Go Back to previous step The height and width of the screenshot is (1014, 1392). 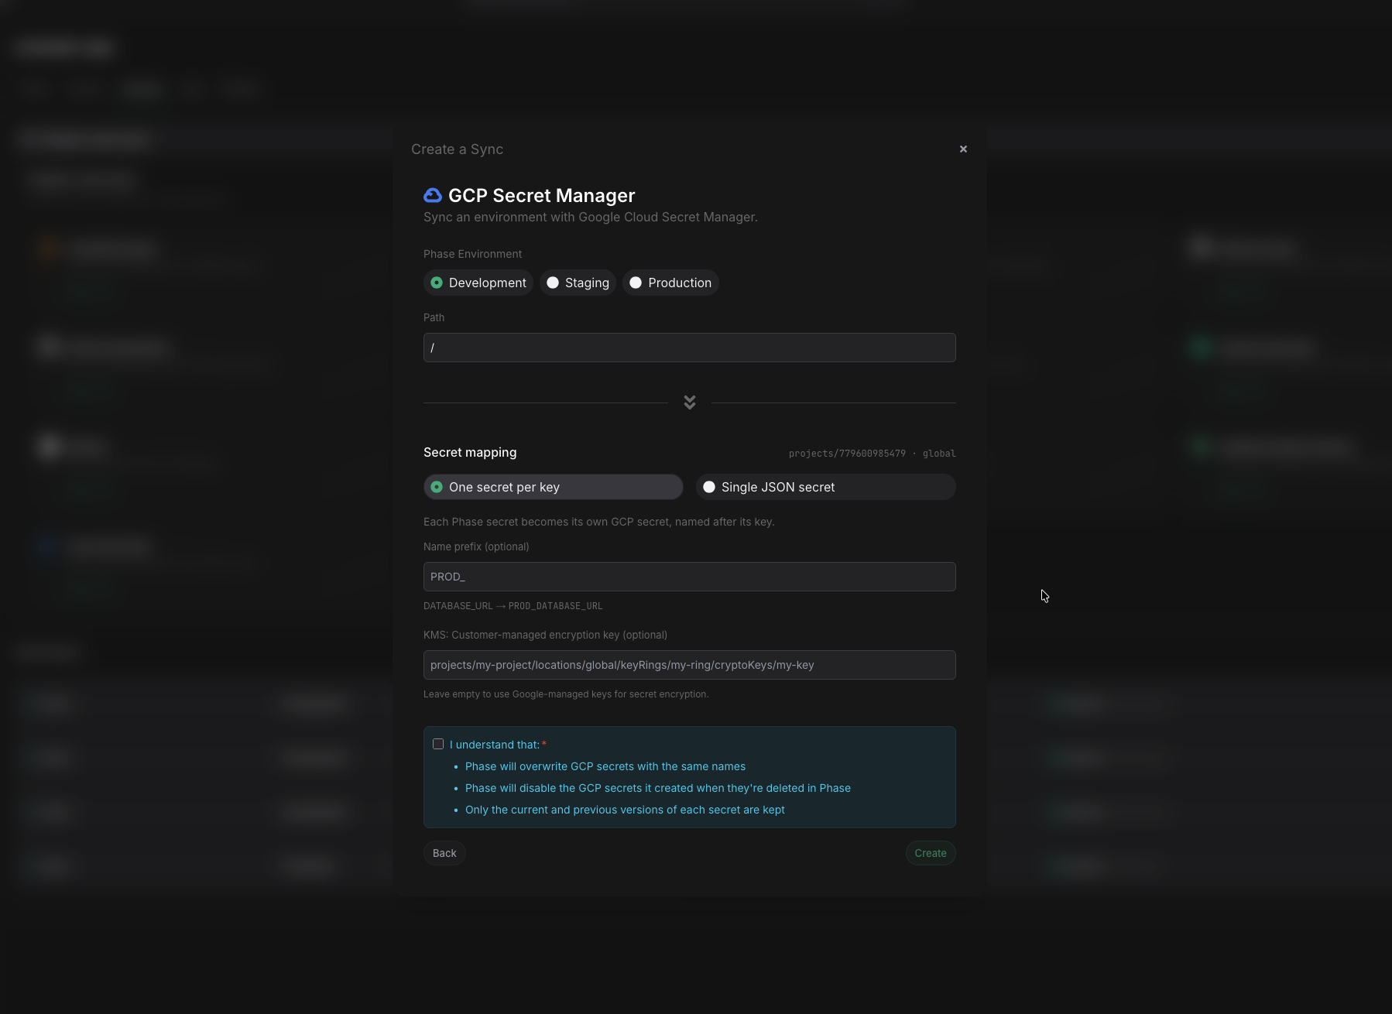pyautogui.click(x=444, y=853)
